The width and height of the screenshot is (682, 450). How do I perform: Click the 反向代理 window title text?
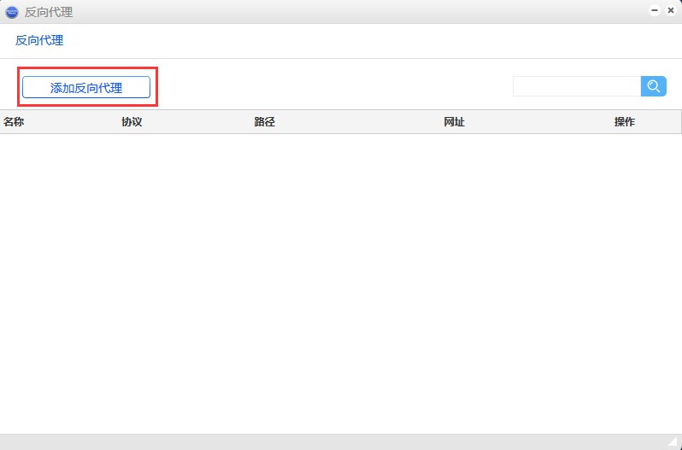tap(49, 12)
